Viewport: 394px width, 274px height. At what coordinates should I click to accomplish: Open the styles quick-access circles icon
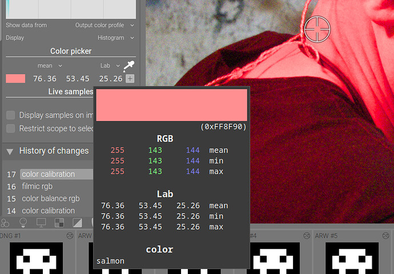[x=5, y=223]
